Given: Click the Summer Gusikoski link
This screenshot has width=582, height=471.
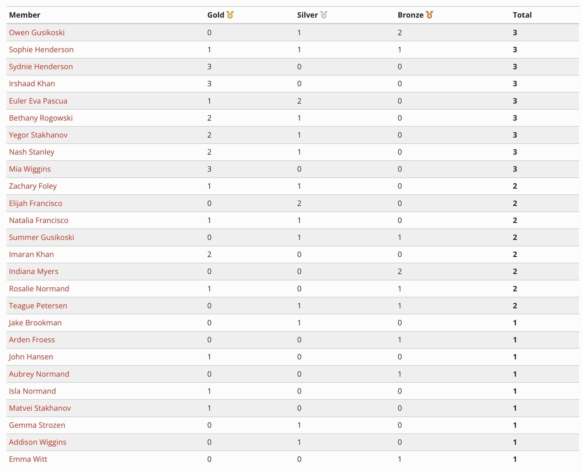Looking at the screenshot, I should pyautogui.click(x=41, y=237).
